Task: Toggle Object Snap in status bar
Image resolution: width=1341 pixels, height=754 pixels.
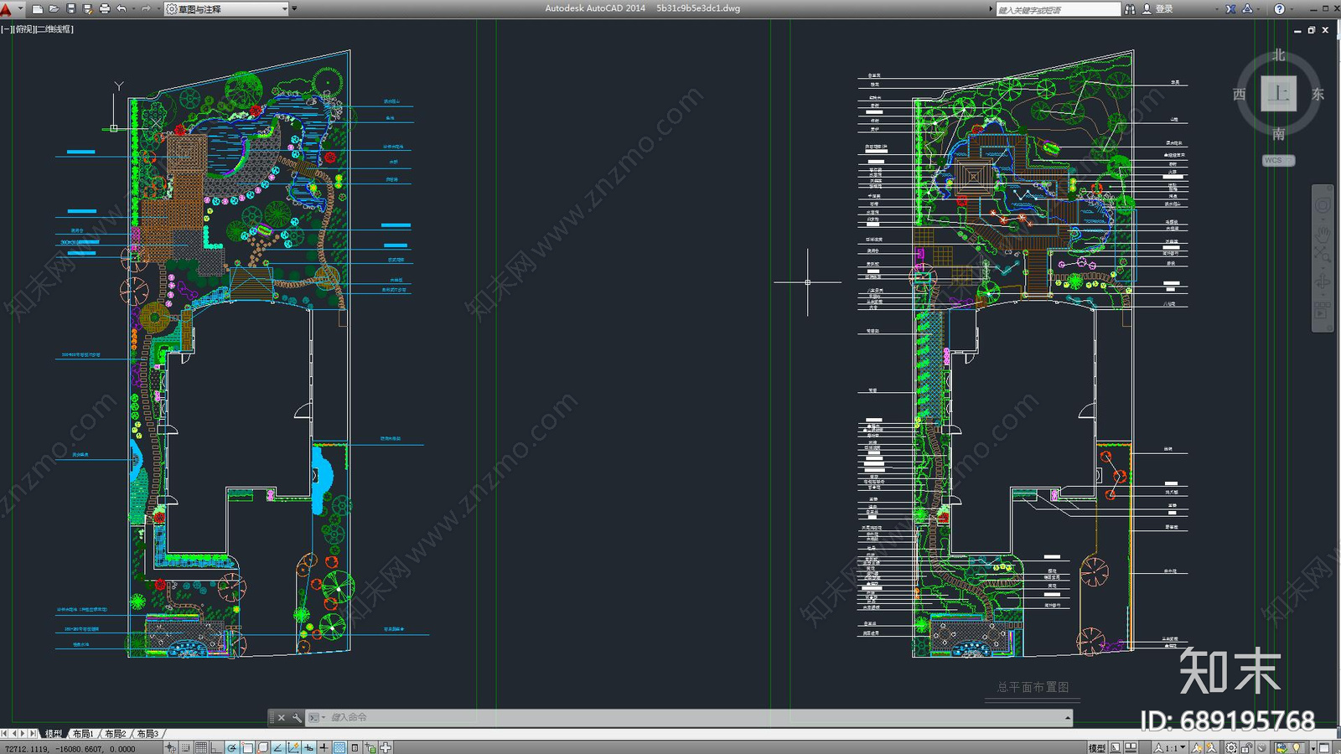Action: pos(247,747)
